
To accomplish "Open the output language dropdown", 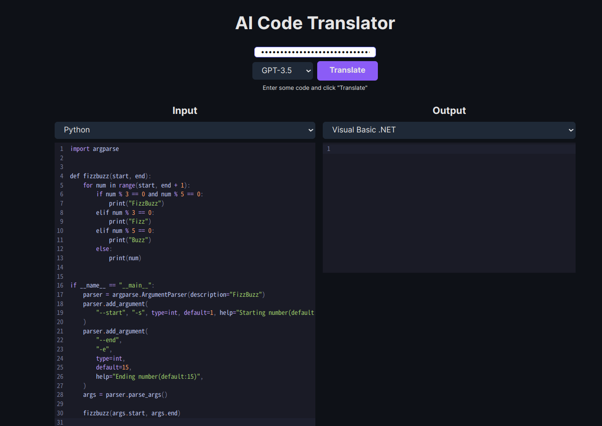I will pos(449,130).
